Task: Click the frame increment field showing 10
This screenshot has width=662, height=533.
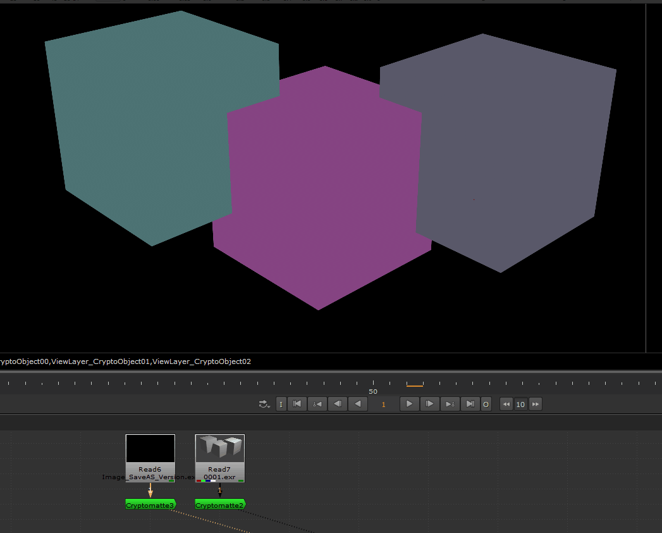Action: (520, 404)
